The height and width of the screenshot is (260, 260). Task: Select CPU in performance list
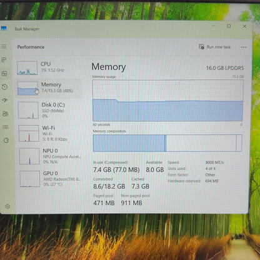pos(49,67)
